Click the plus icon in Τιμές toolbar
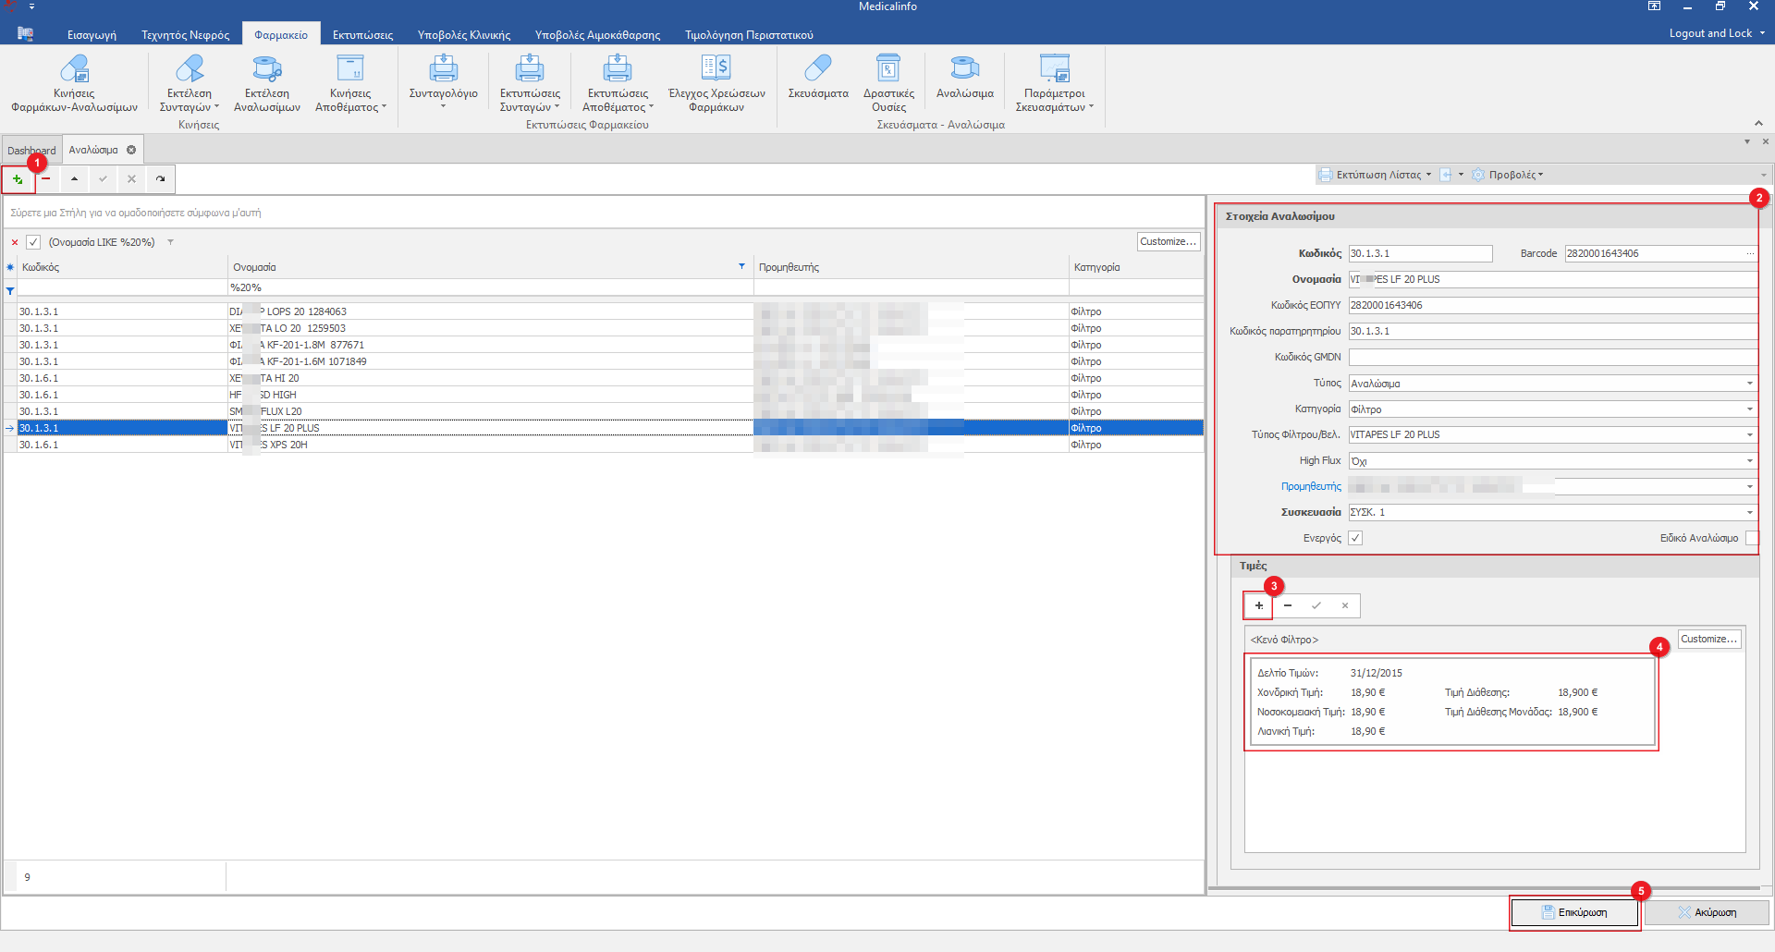The width and height of the screenshot is (1775, 952). pos(1258,606)
